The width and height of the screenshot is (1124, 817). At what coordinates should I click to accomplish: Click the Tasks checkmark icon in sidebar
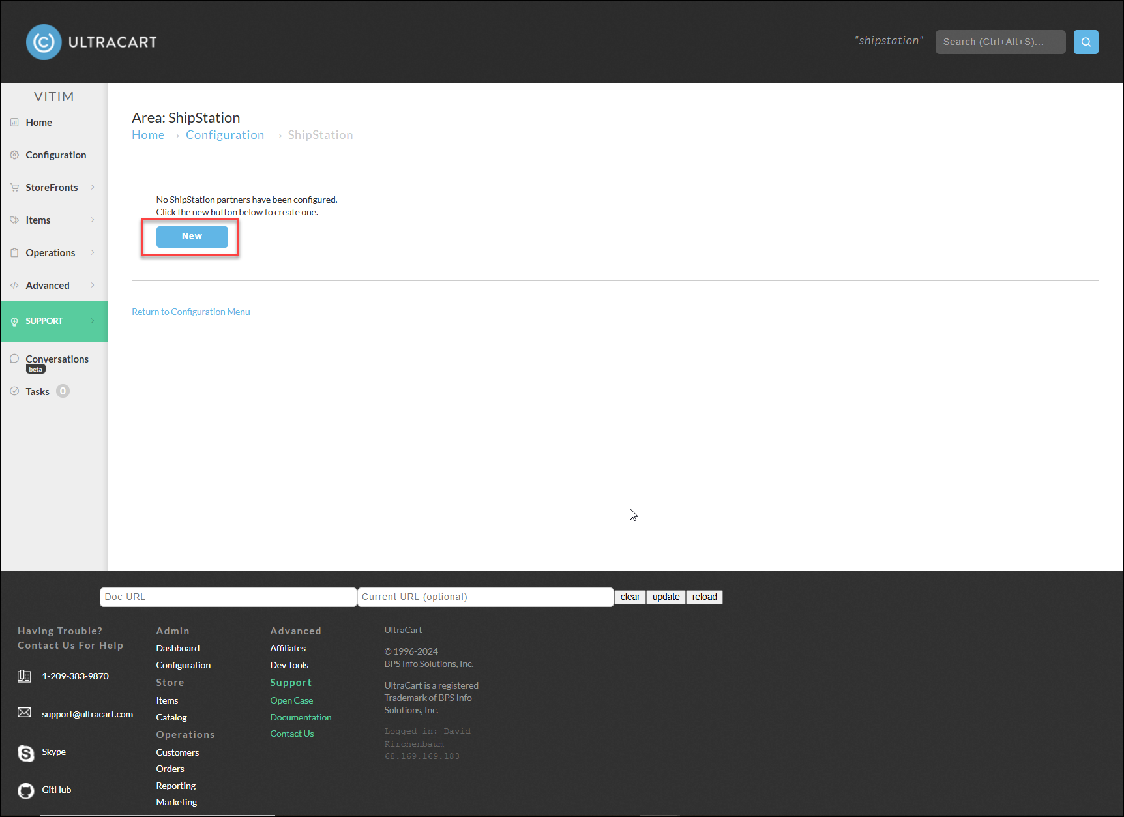[14, 391]
